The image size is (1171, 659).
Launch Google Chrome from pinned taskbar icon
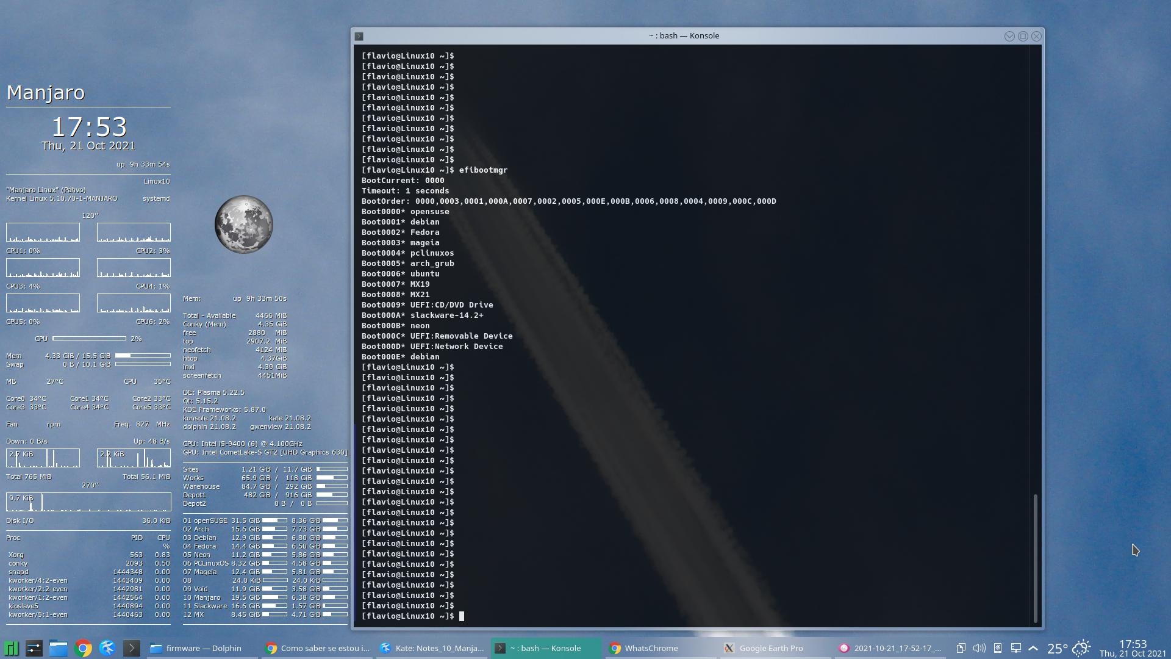click(83, 648)
